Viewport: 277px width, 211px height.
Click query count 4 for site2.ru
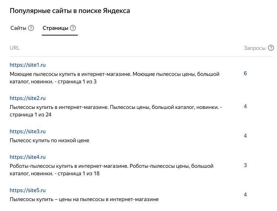pos(245,106)
